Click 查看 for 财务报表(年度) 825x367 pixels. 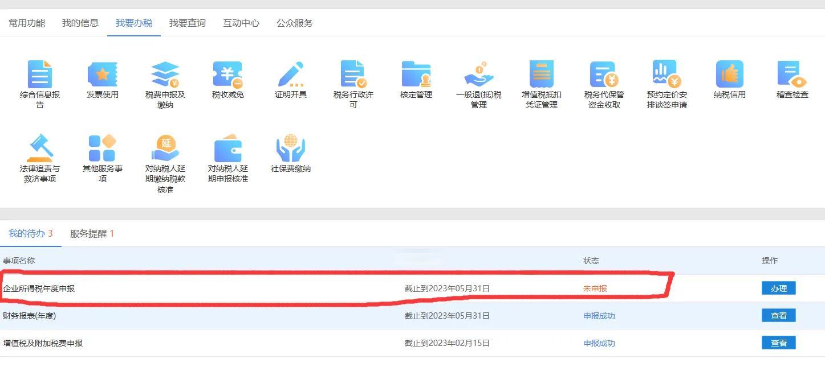click(x=778, y=316)
